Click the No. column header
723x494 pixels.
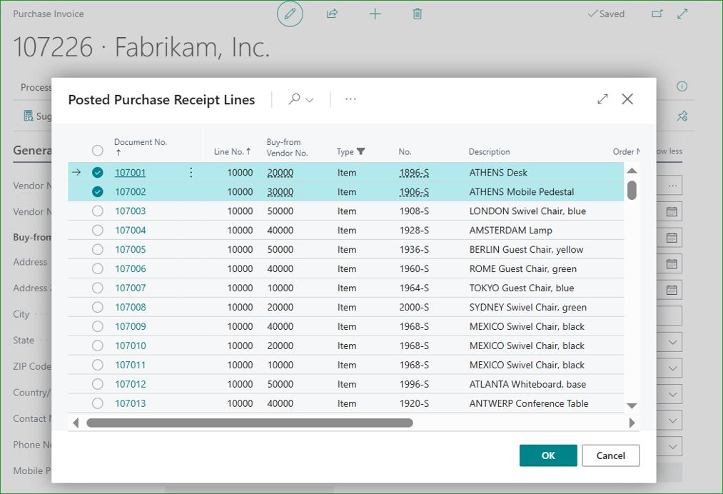click(x=405, y=152)
